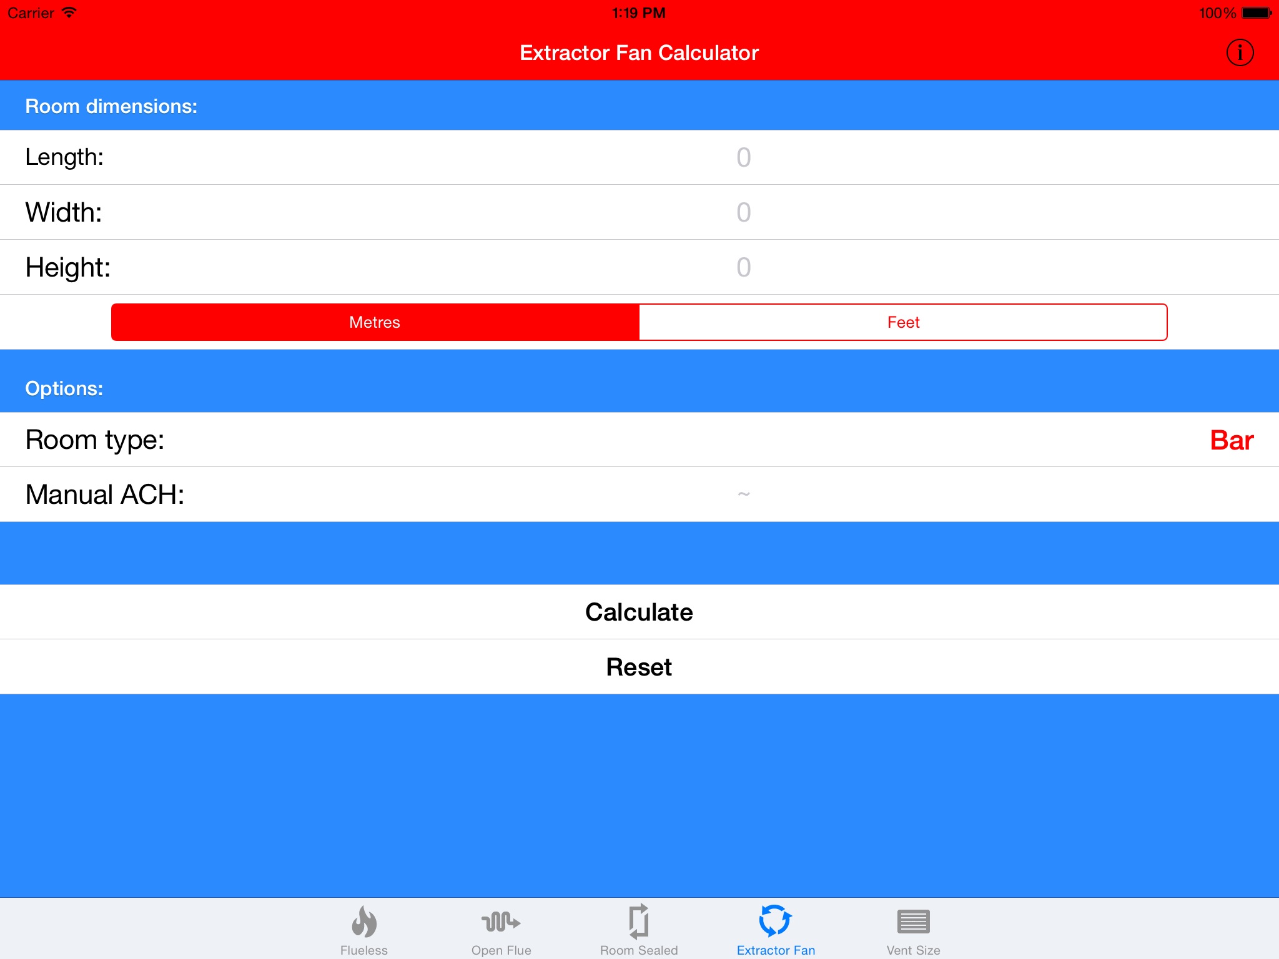Click the Calculate button
This screenshot has height=959, width=1279.
click(x=639, y=611)
